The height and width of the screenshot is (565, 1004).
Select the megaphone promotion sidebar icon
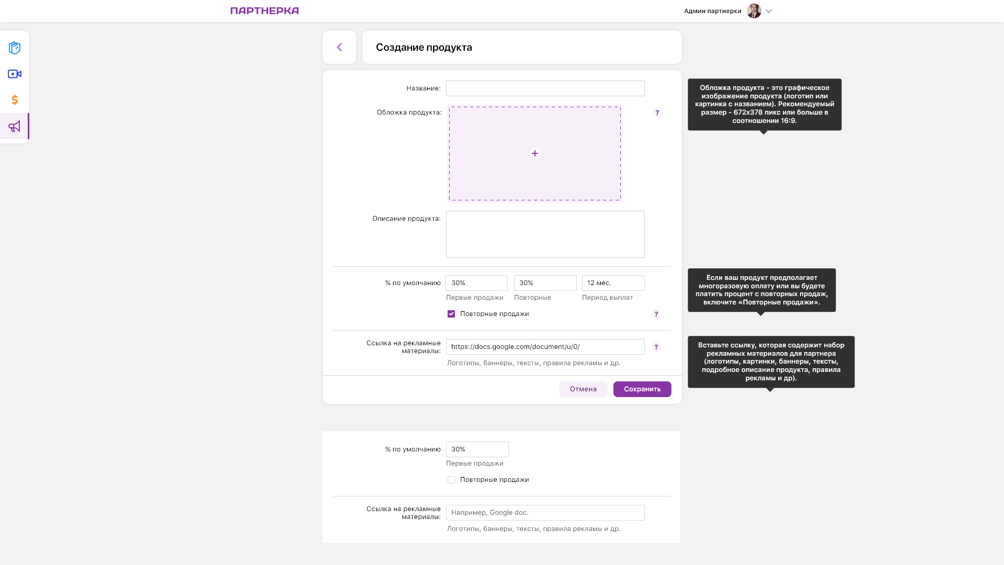pos(15,126)
